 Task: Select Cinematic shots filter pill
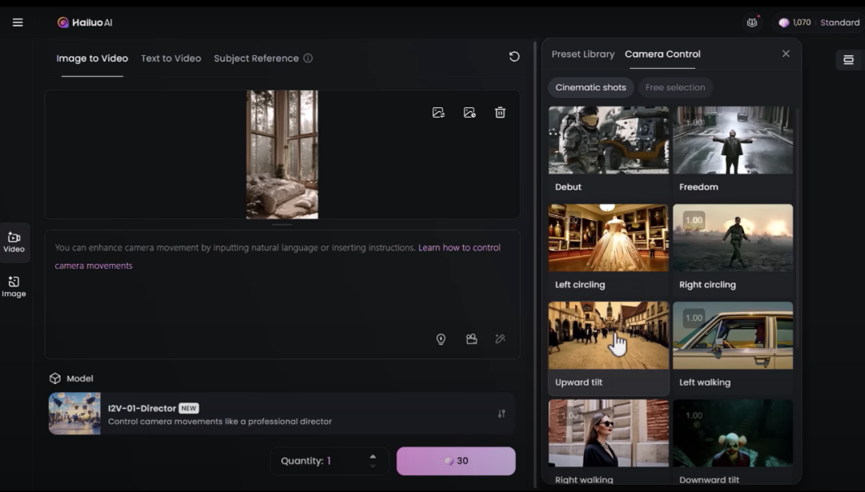point(590,87)
